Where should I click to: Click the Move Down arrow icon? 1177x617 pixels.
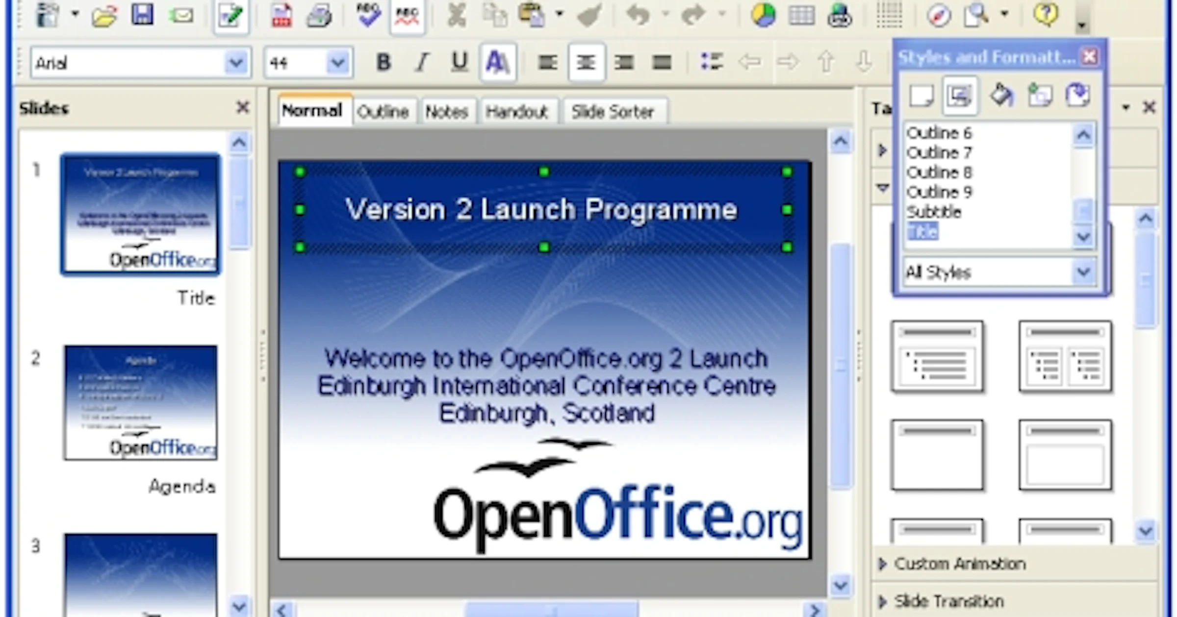(864, 62)
